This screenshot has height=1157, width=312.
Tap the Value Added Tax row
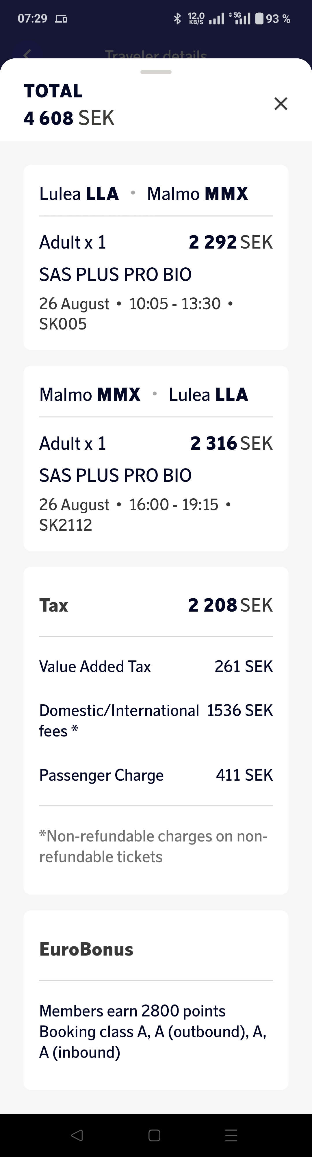click(156, 666)
